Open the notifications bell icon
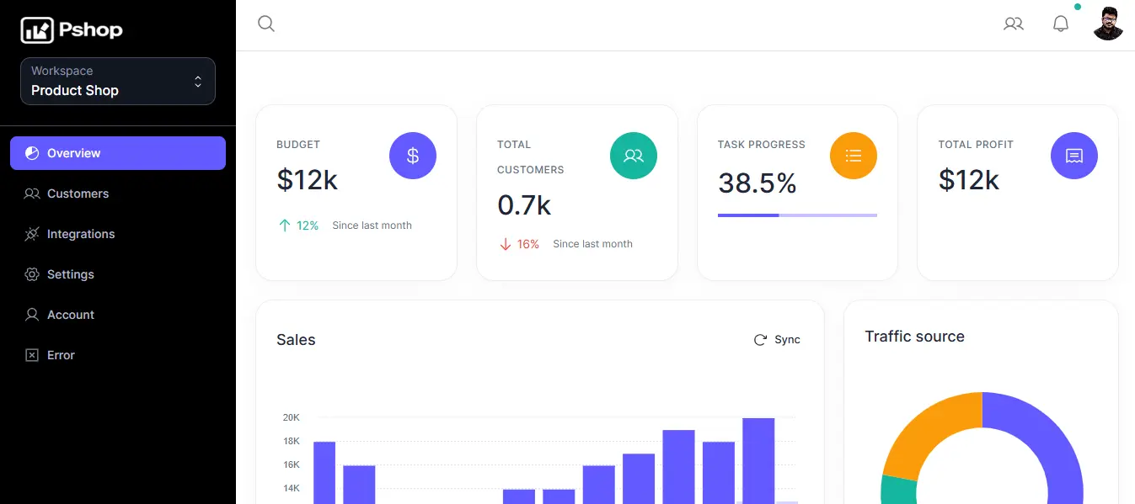The width and height of the screenshot is (1135, 504). pos(1061,24)
